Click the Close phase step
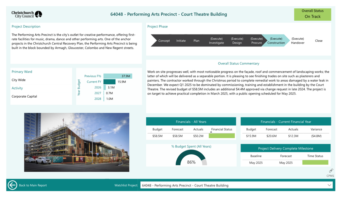 point(319,41)
